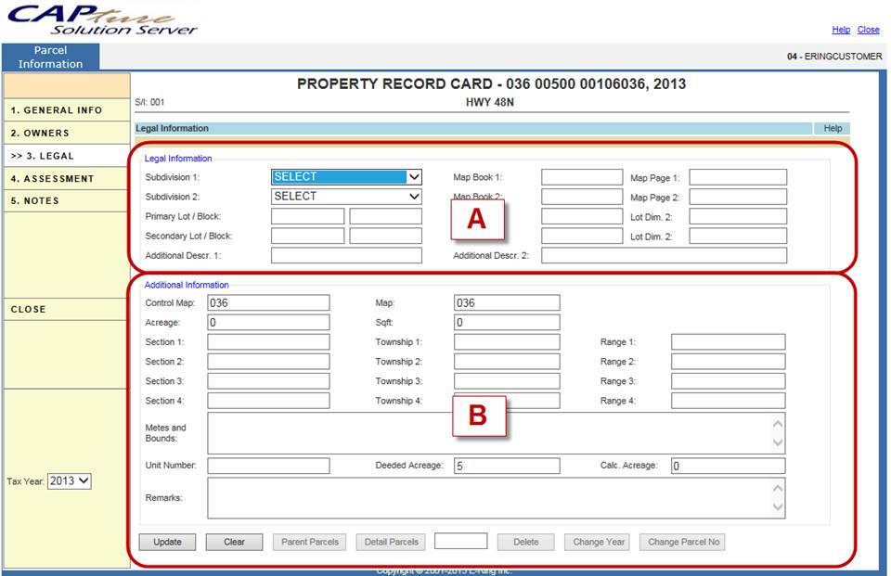Screen dimensions: 891x576
Task: Click CLOSE in the left sidebar
Action: (67, 309)
